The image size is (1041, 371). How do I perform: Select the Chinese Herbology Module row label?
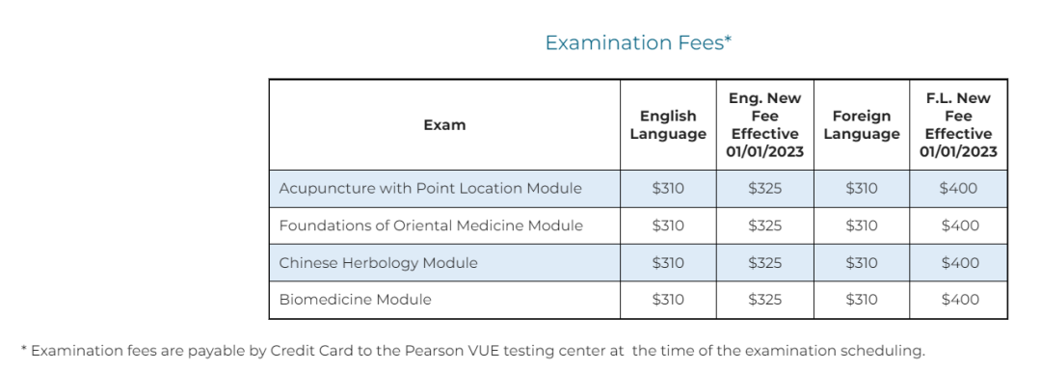click(379, 263)
